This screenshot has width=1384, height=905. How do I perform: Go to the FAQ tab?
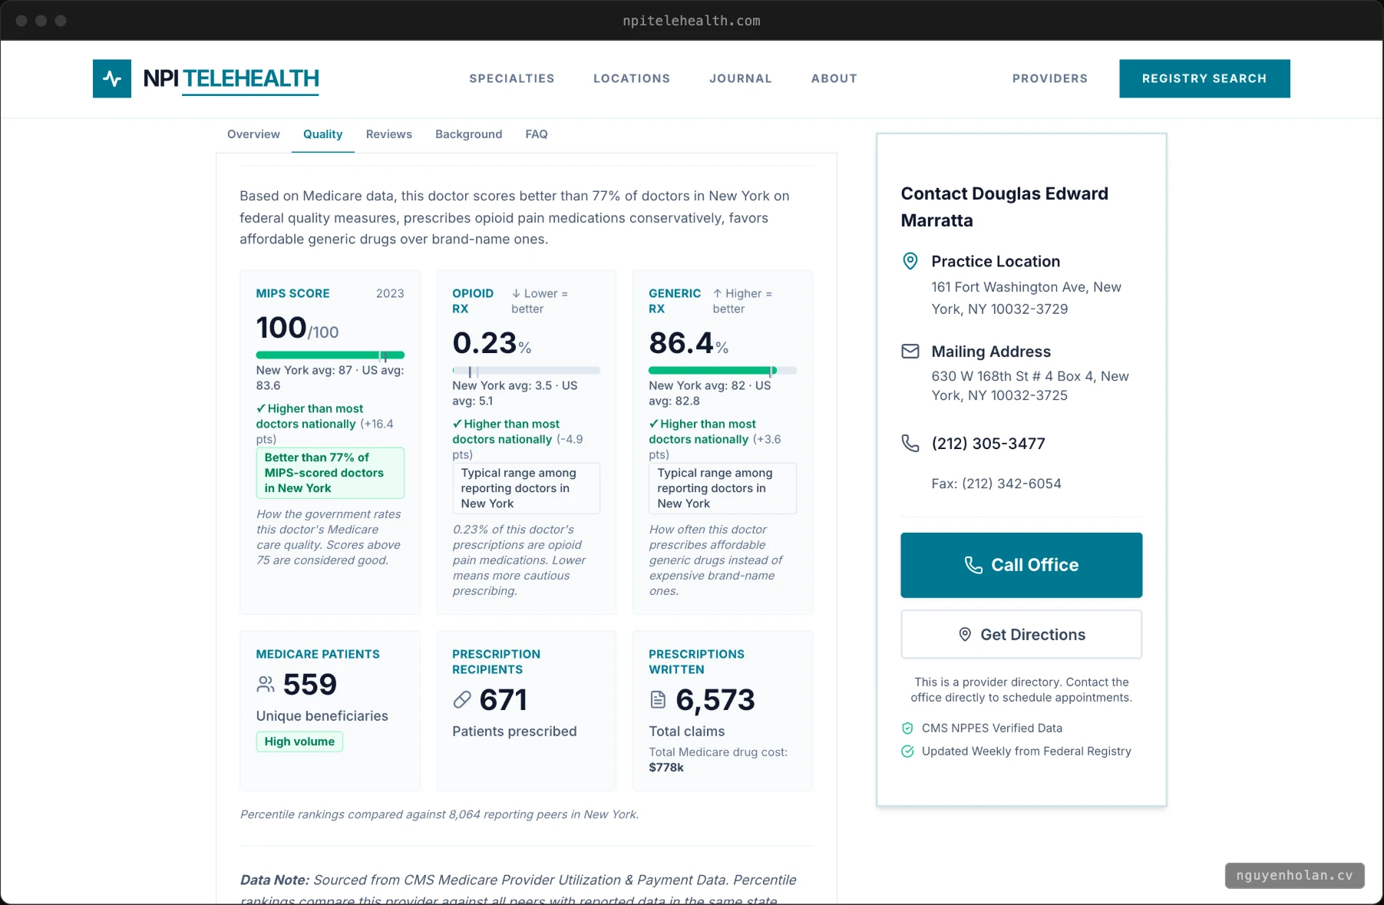coord(537,134)
